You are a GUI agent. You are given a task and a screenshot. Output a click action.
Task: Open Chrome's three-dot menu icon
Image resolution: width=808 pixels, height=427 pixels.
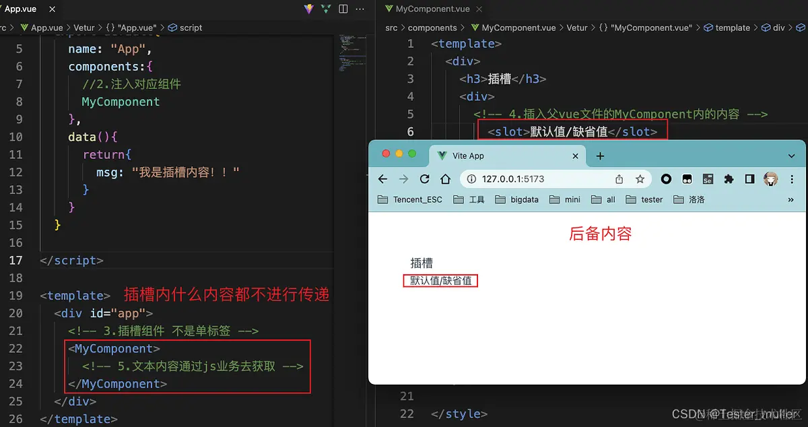[x=793, y=179]
